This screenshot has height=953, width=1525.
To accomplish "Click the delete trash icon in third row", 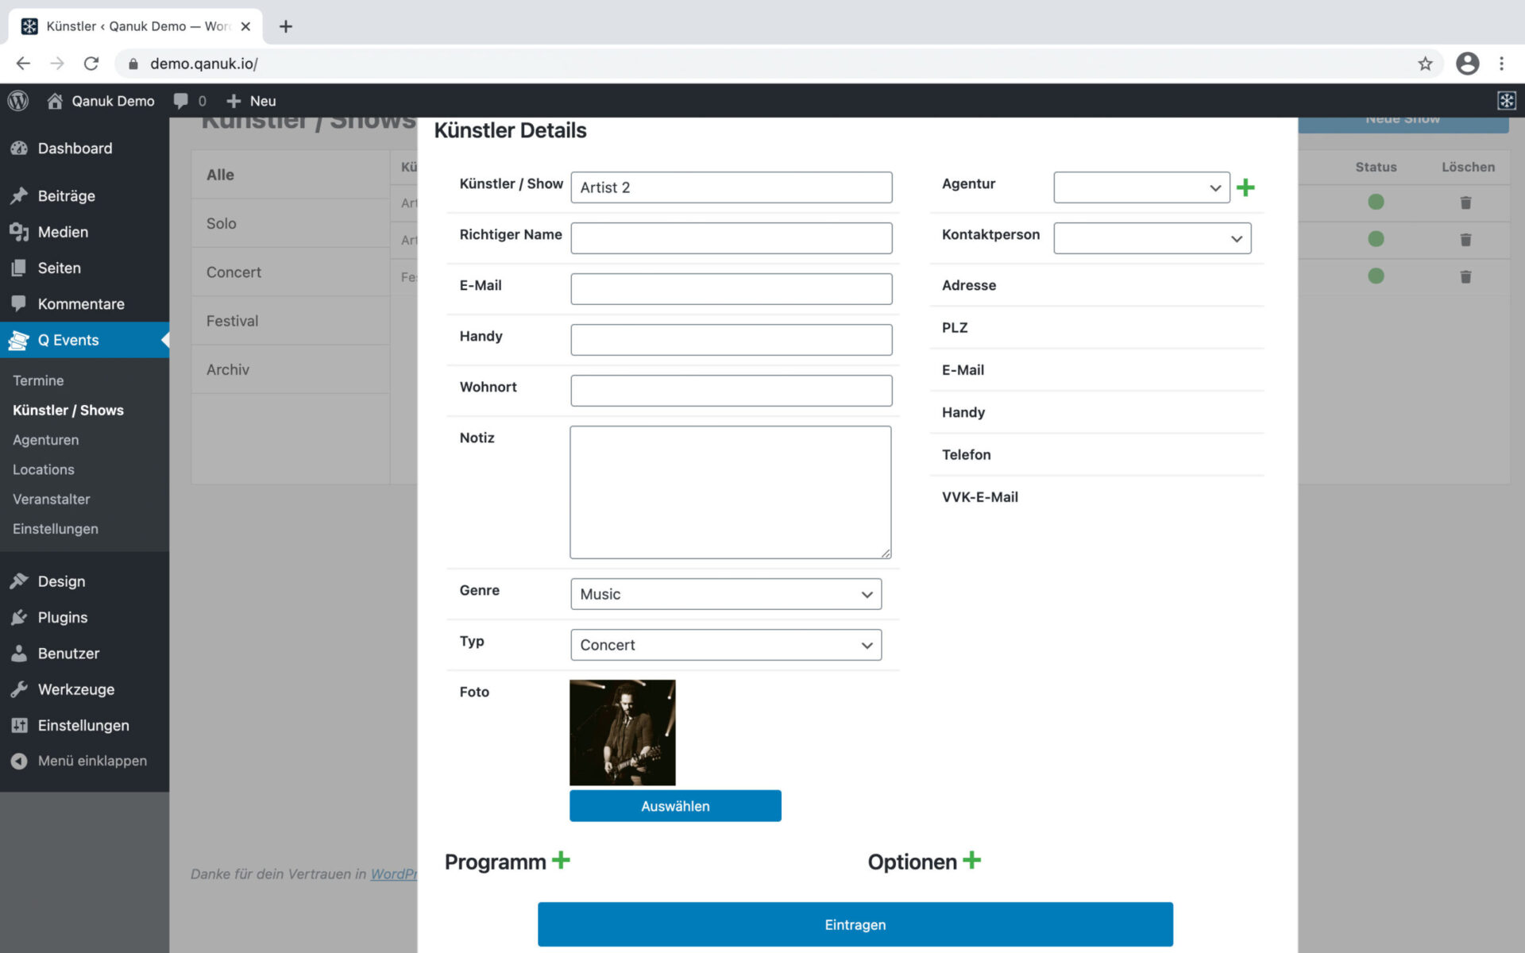I will pyautogui.click(x=1465, y=276).
